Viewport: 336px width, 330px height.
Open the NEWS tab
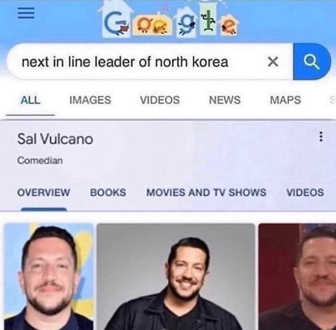click(x=225, y=100)
